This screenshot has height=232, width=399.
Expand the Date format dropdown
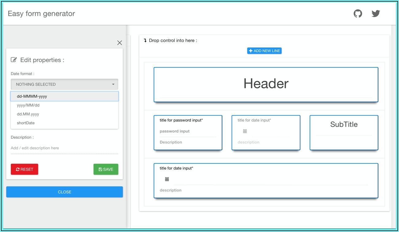pos(64,84)
